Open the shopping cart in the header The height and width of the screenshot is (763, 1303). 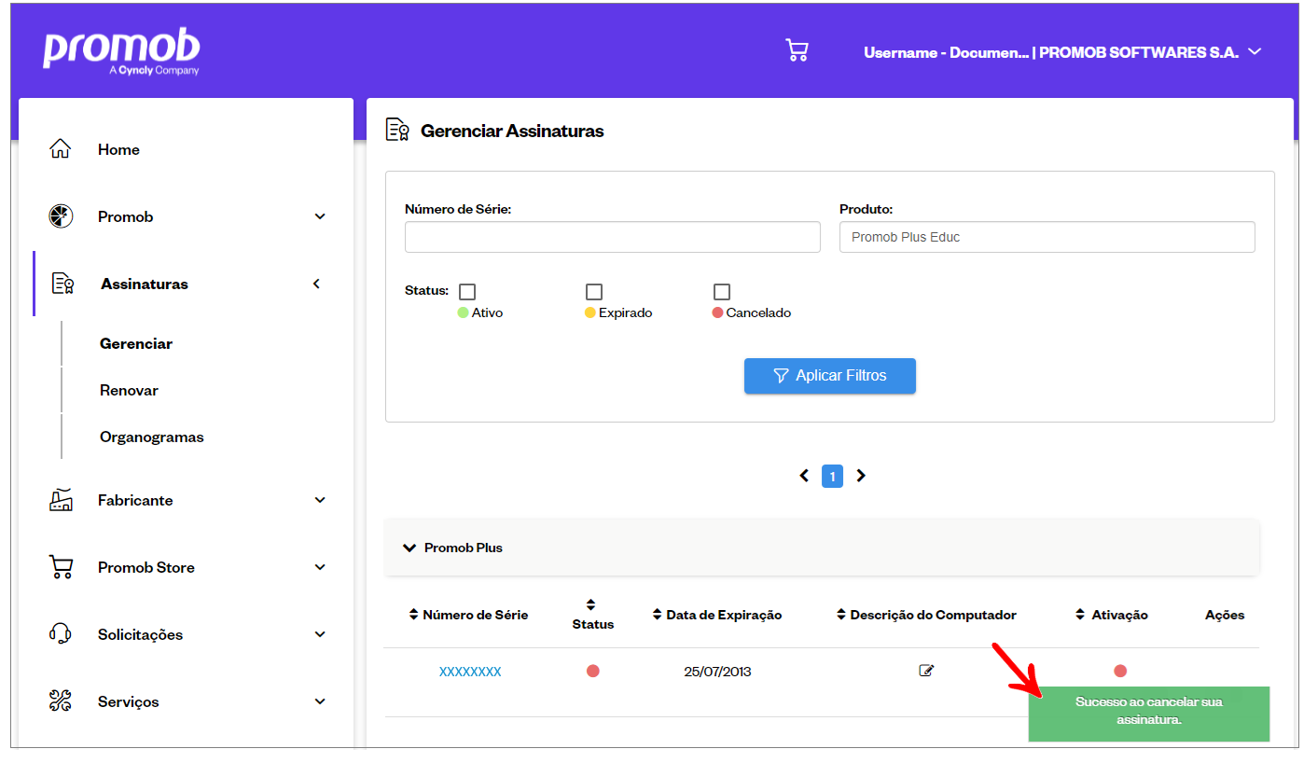[797, 49]
